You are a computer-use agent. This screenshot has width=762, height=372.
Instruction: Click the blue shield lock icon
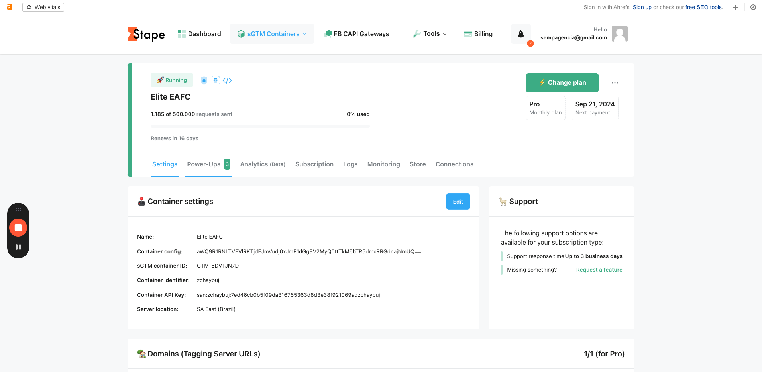(x=204, y=80)
